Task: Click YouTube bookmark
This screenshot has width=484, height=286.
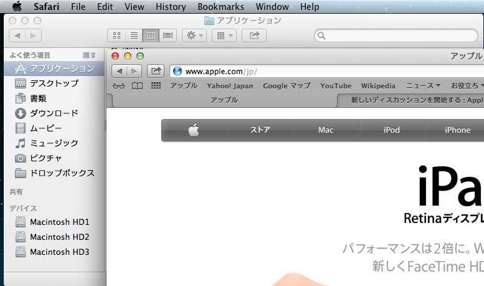Action: click(336, 86)
